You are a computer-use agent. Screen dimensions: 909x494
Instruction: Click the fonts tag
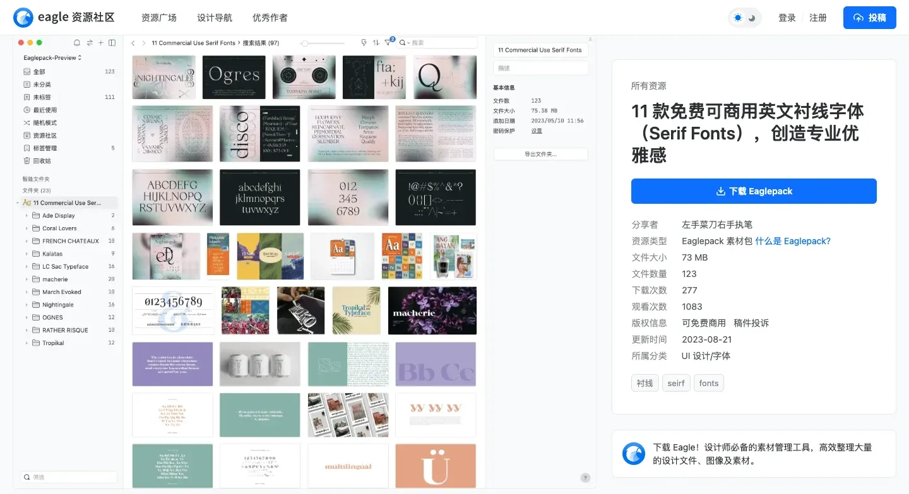click(x=709, y=383)
